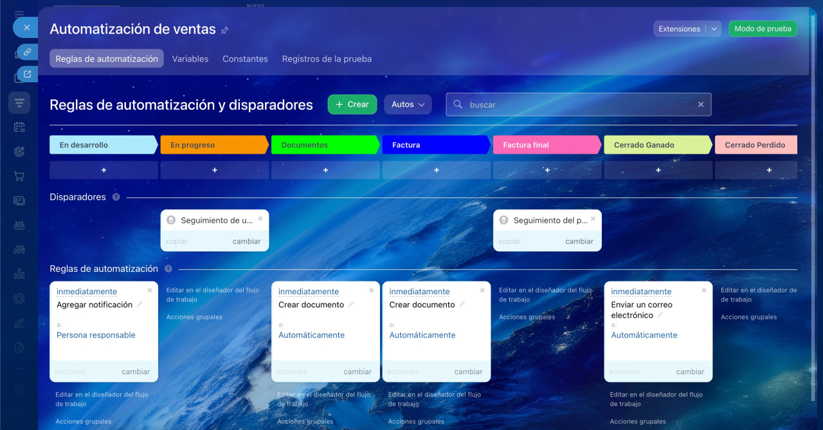Select the green Documentos stage header
This screenshot has width=823, height=430.
(325, 145)
